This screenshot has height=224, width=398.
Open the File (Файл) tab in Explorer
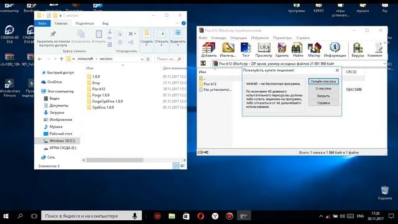42,24
